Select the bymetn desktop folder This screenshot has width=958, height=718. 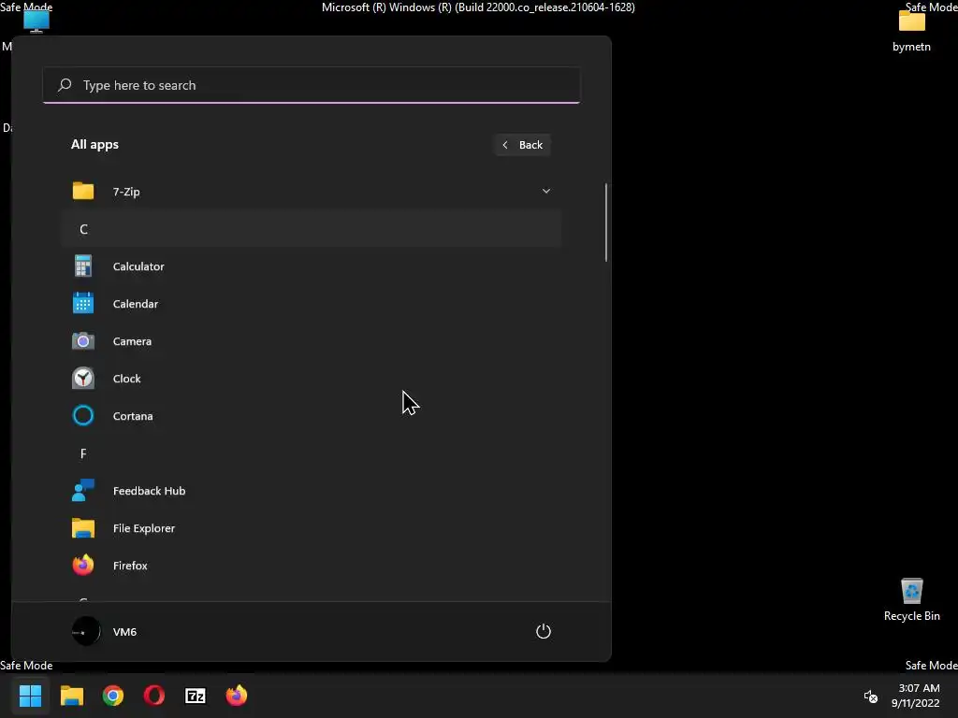[911, 31]
